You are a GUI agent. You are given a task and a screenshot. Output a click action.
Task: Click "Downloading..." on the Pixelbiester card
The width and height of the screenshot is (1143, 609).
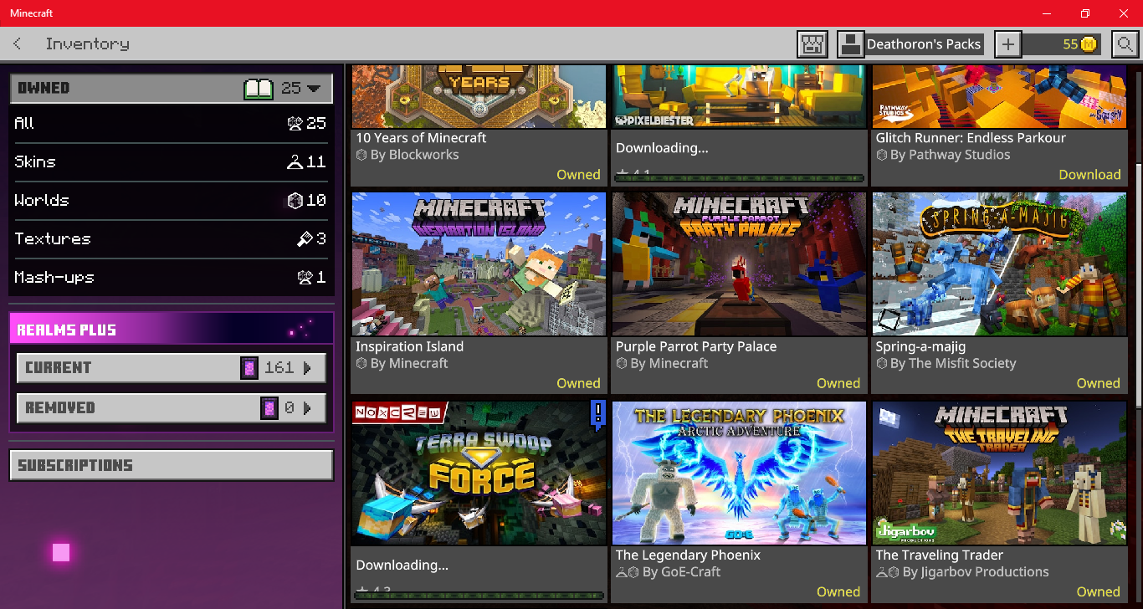(x=662, y=148)
